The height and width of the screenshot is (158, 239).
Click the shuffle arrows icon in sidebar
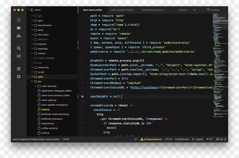click(19, 56)
